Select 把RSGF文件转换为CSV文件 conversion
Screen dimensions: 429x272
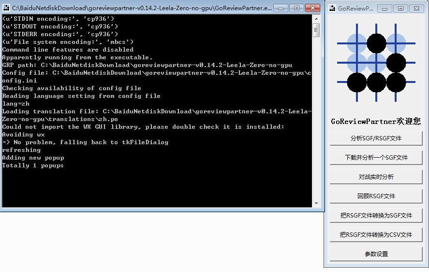[376, 235]
